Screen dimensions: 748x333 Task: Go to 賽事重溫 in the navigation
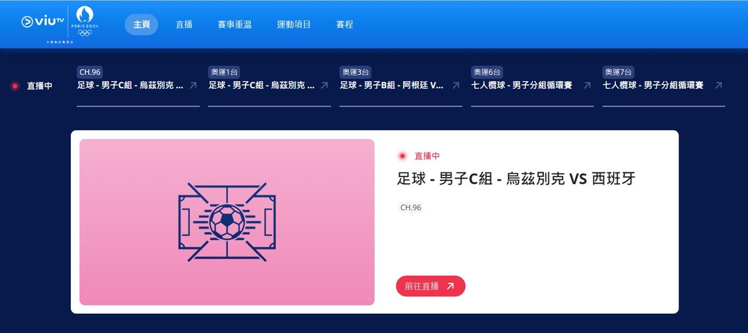pyautogui.click(x=234, y=25)
